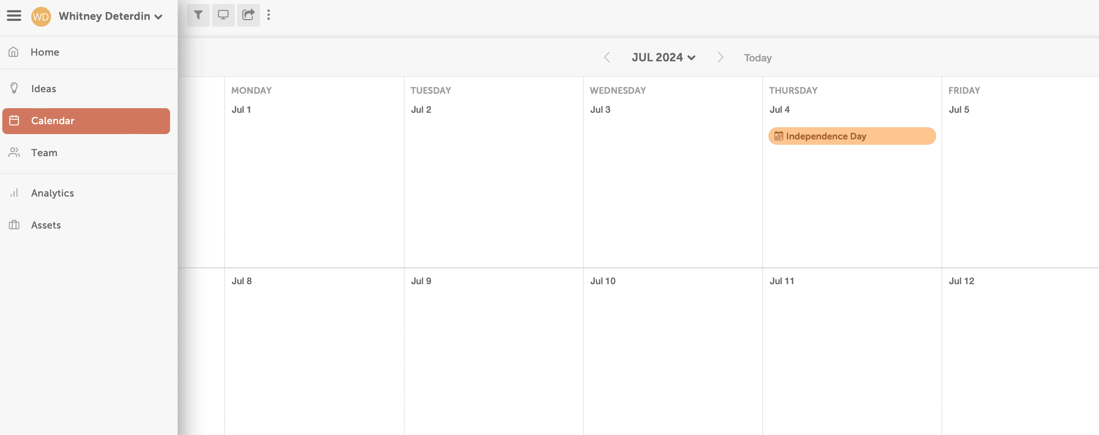
Task: Click the WD user avatar icon
Action: pyautogui.click(x=41, y=15)
